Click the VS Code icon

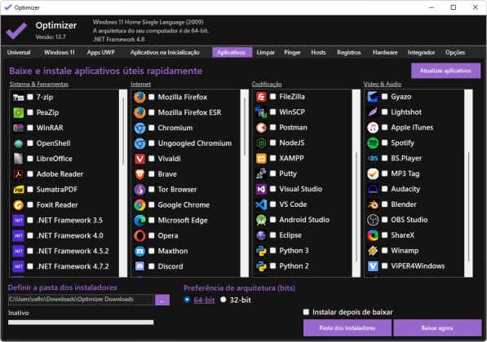pos(261,204)
